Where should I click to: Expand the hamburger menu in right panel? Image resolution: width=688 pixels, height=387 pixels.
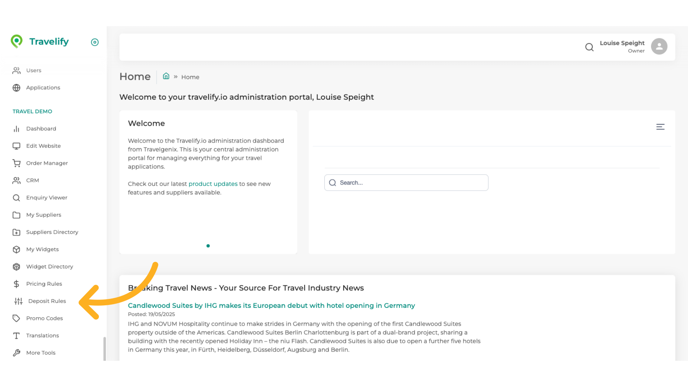[660, 127]
